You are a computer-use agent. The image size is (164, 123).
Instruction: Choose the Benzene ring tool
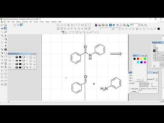coord(5,84)
